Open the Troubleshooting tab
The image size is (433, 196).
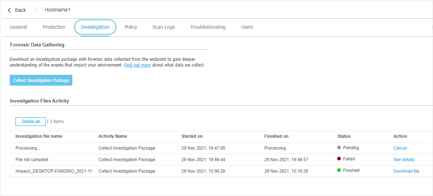(x=208, y=27)
